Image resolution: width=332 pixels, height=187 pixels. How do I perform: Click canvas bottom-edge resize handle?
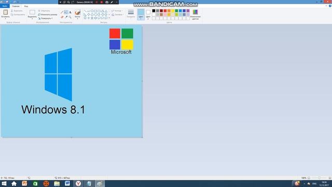click(x=72, y=137)
